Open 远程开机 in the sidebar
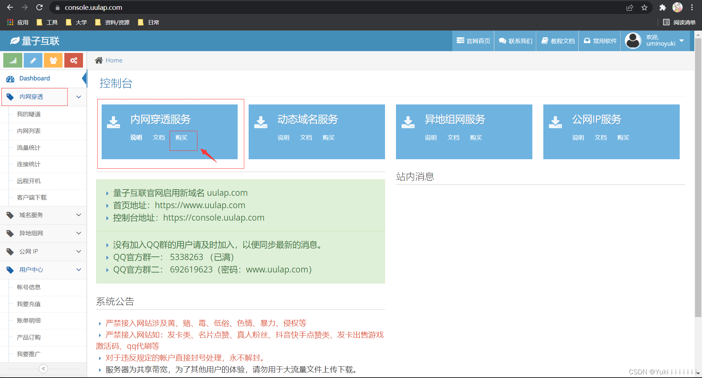This screenshot has width=702, height=378. click(x=29, y=181)
